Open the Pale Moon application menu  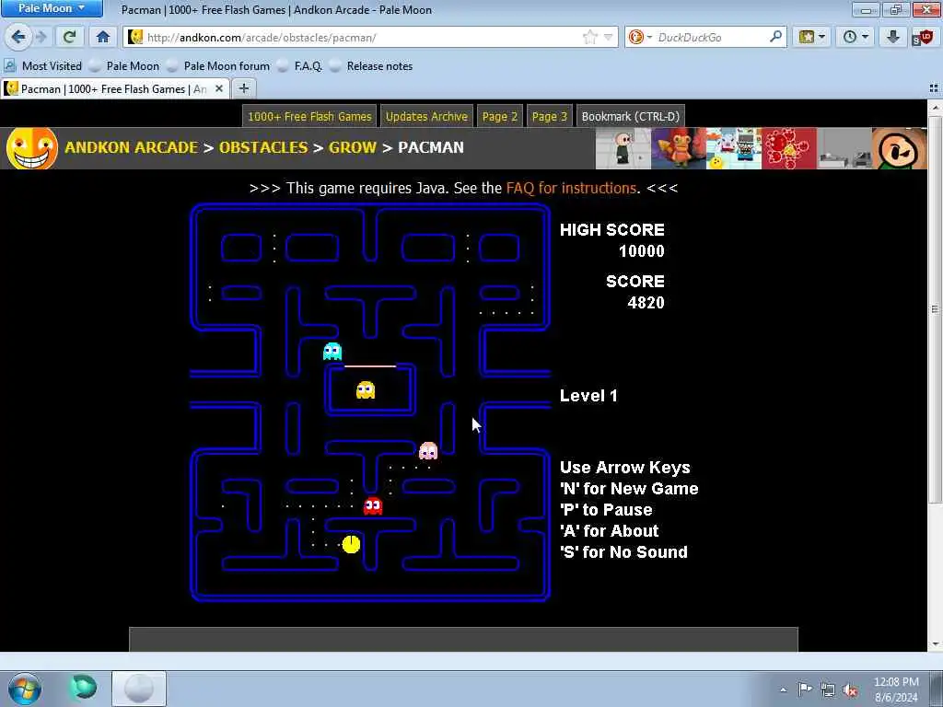tap(52, 8)
